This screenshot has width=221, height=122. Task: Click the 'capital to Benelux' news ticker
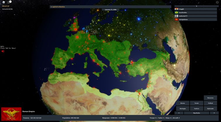(111, 7)
